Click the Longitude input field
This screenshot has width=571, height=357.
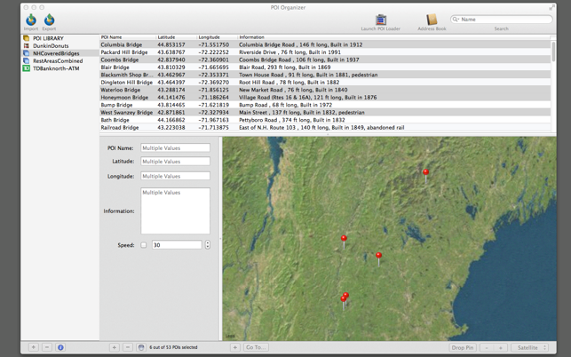(x=175, y=176)
